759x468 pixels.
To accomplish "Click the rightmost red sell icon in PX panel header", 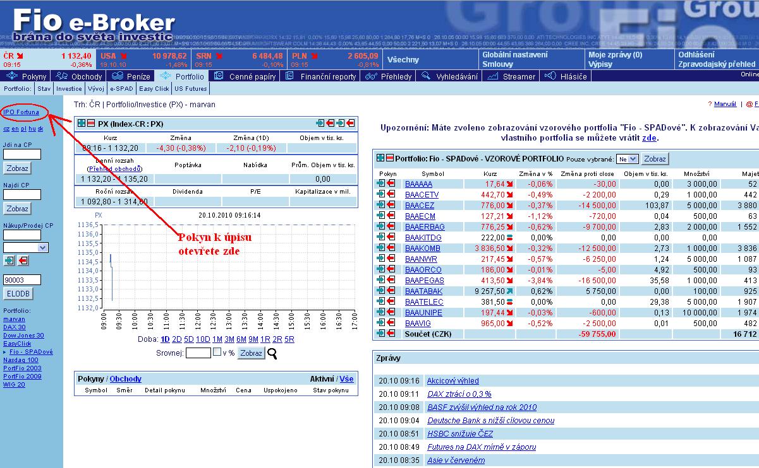I will point(351,124).
